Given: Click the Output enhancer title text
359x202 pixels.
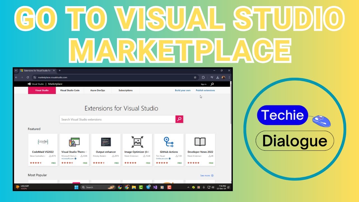Looking at the screenshot, I should coord(106,152).
